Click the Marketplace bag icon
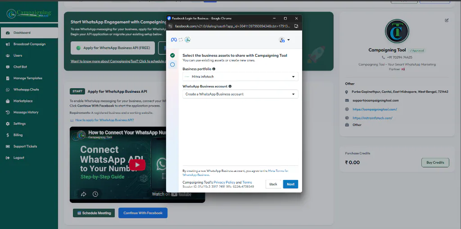Viewport: 461px width, 229px height. click(x=8, y=101)
